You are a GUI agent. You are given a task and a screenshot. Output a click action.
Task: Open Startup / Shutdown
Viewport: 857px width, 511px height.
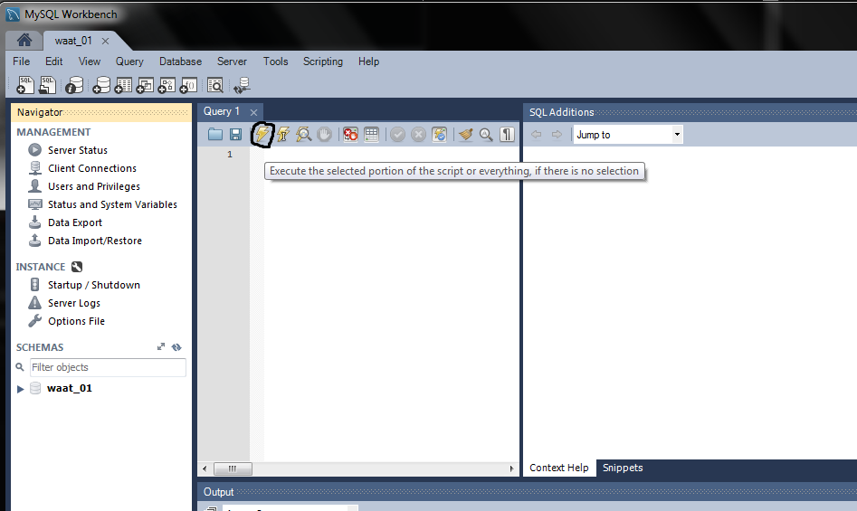click(93, 284)
